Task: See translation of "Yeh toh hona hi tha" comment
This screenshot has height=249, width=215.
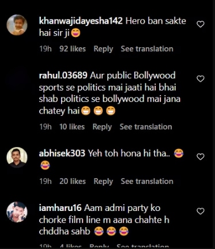Action: point(147,182)
